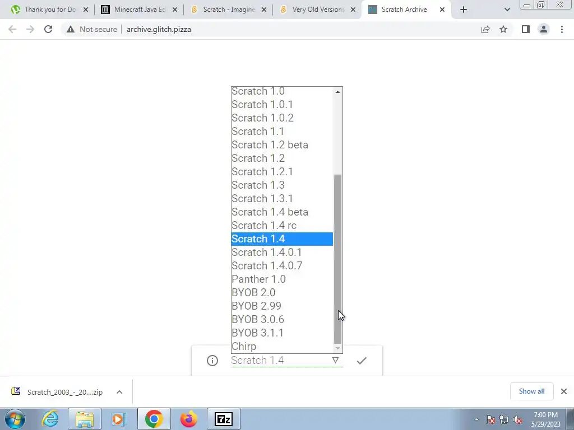Select Scratch 1.4.0.7
The width and height of the screenshot is (574, 430).
pos(283,266)
